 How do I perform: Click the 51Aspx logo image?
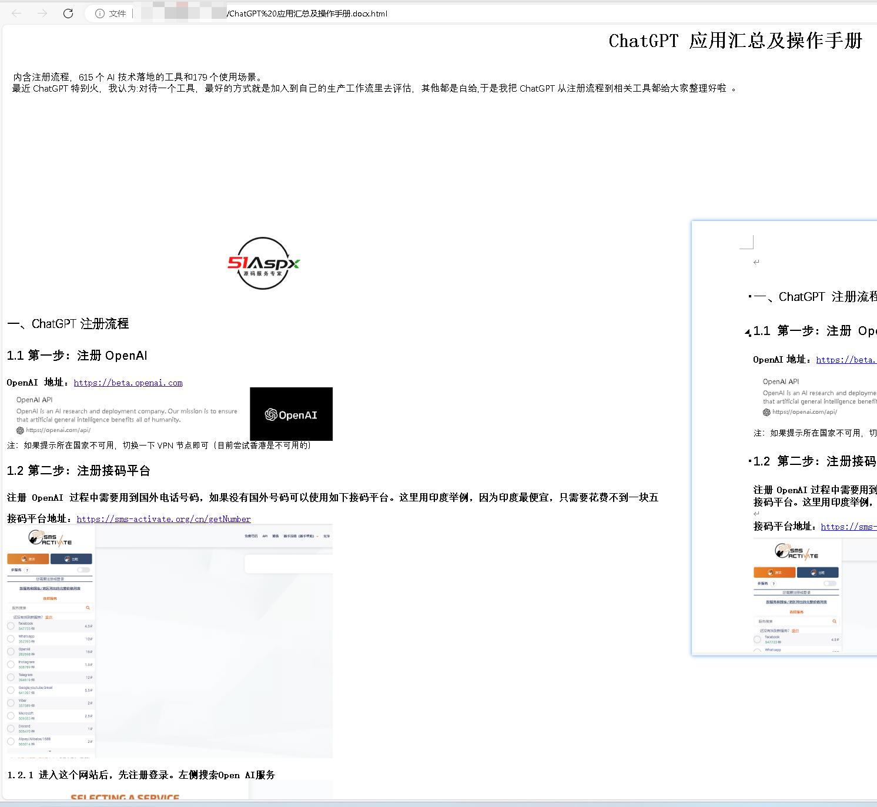click(263, 263)
